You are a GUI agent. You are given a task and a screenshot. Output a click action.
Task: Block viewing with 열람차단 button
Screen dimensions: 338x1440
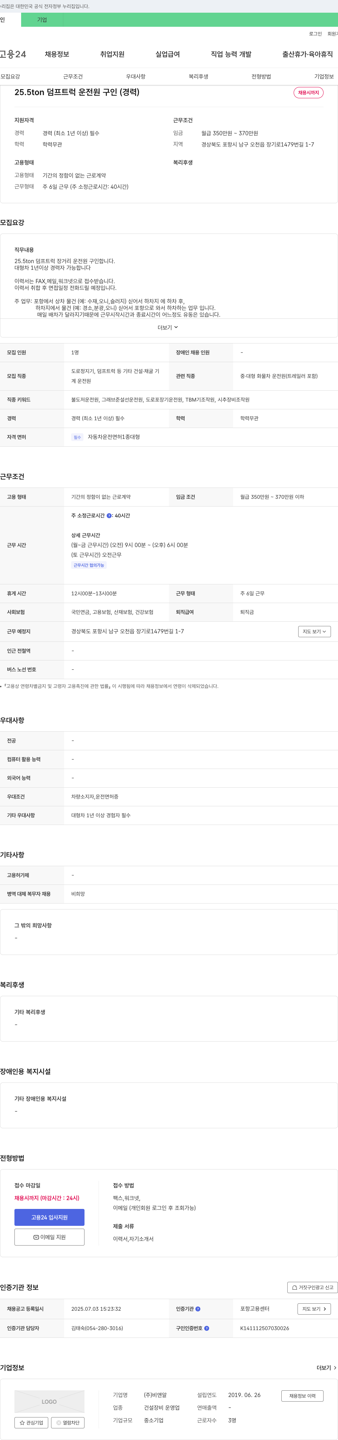coord(68,1423)
